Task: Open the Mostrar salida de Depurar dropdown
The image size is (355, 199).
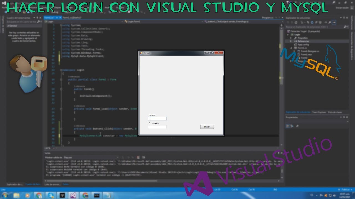Action: pos(91,157)
